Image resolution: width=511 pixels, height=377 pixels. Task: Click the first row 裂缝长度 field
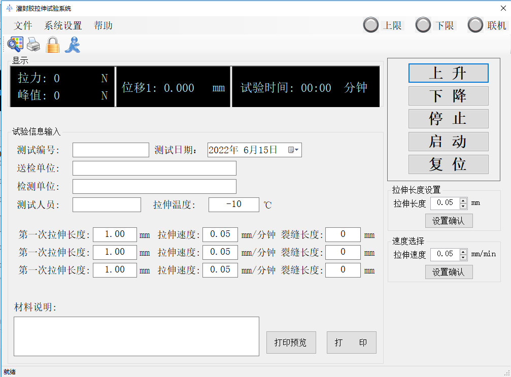(x=343, y=234)
